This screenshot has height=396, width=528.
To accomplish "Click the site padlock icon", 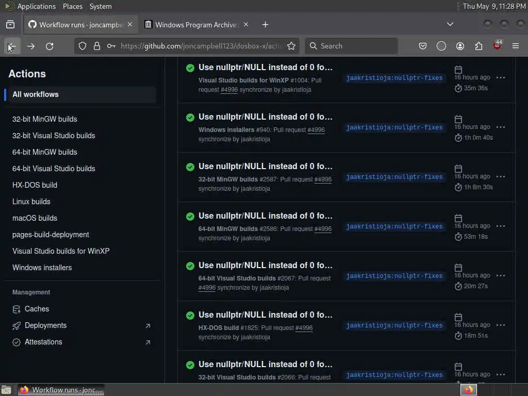I will click(x=97, y=46).
